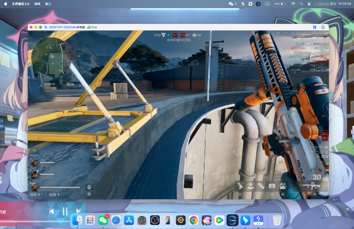Click the white bird icon in menu bar

(x=251, y=4)
